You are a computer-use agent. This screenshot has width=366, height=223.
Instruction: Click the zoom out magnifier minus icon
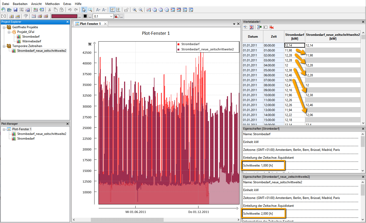point(141,10)
